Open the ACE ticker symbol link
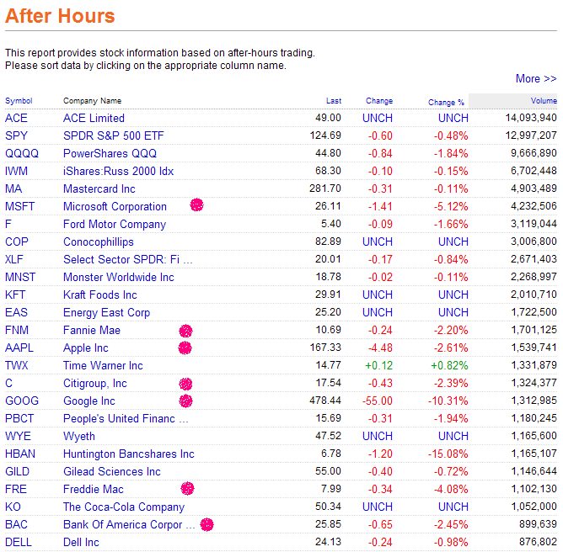This screenshot has width=563, height=552. pos(17,118)
